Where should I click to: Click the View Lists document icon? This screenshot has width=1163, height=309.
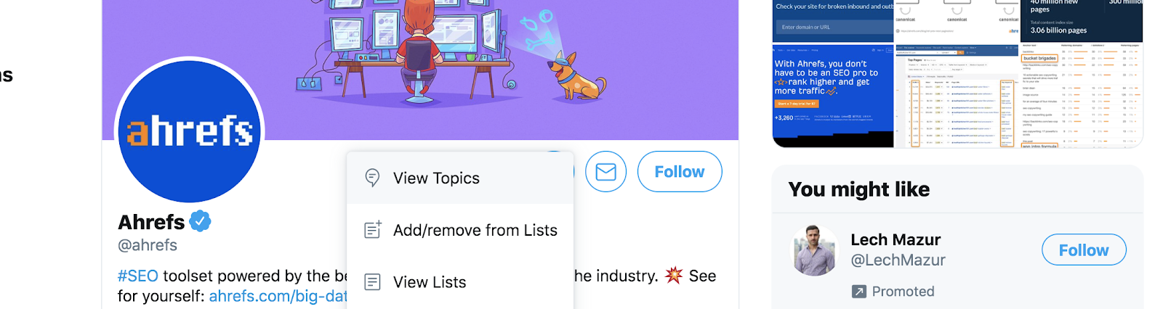point(372,282)
